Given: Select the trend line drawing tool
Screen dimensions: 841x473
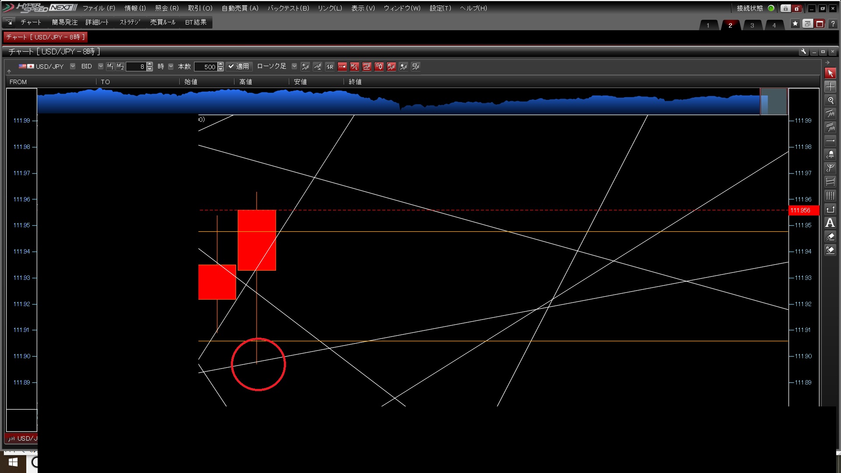Looking at the screenshot, I should [x=830, y=114].
